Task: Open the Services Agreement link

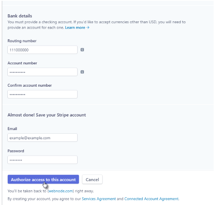Action: tap(99, 199)
